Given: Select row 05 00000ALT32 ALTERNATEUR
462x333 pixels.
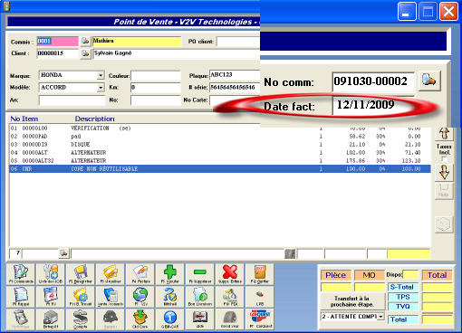Looking at the screenshot, I should click(x=220, y=161).
